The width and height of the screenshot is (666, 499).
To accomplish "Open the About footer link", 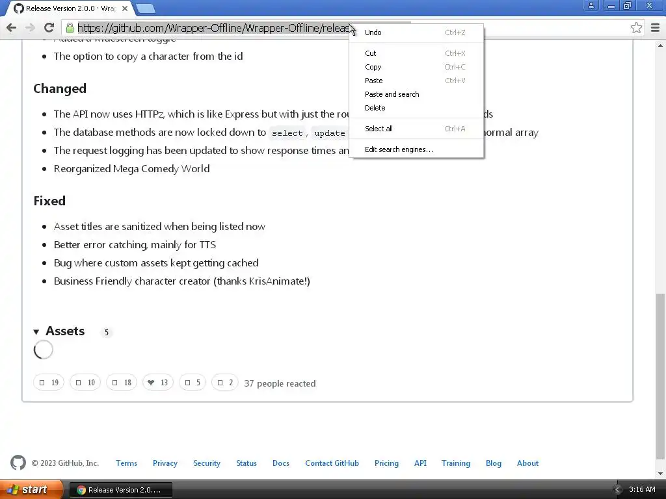I will pyautogui.click(x=527, y=463).
